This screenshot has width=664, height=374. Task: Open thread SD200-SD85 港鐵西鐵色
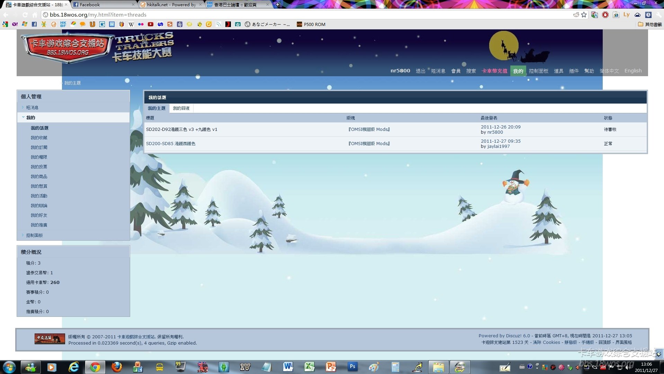point(171,144)
